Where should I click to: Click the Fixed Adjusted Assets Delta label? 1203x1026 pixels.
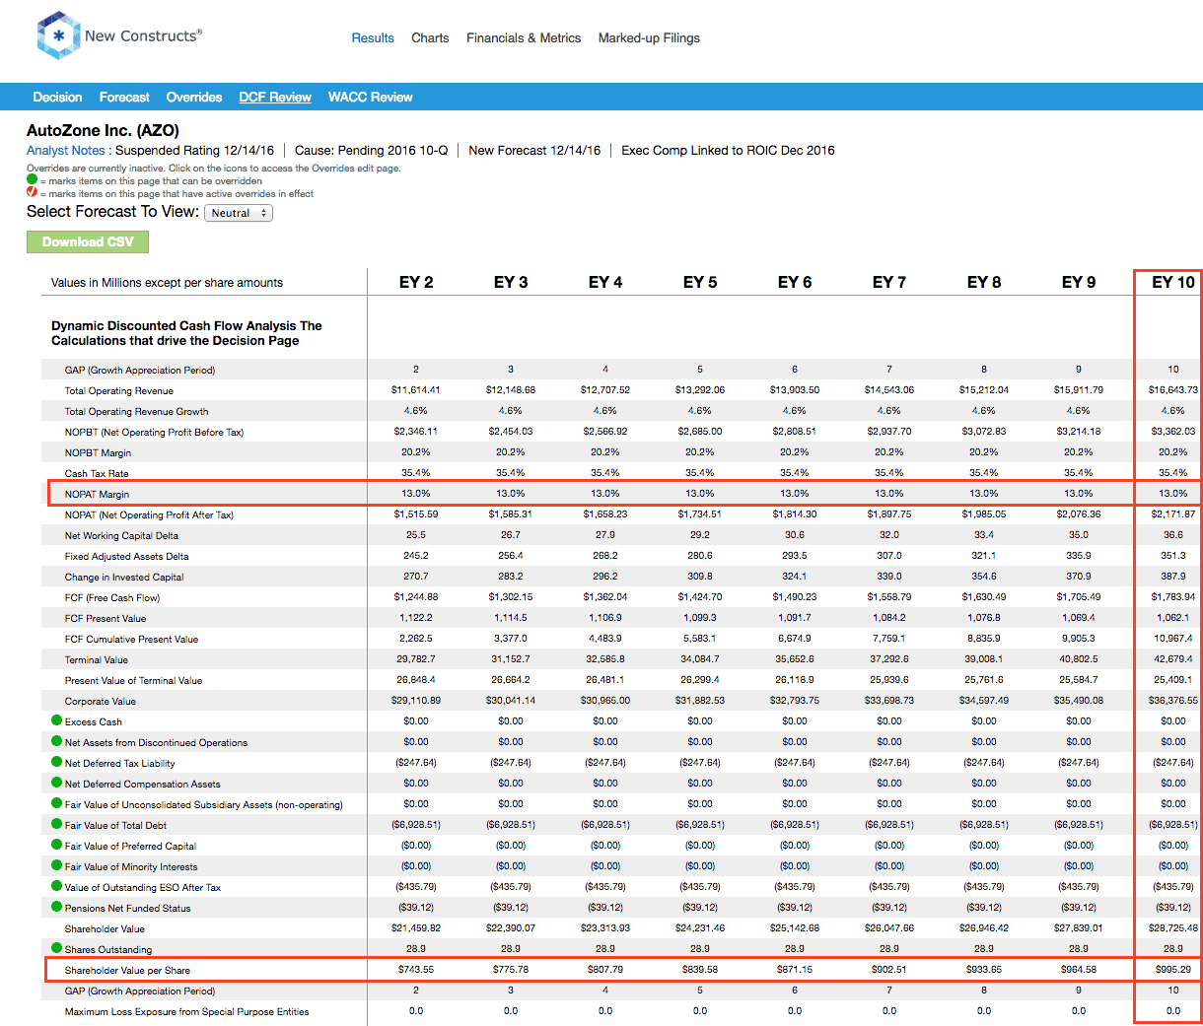click(x=126, y=557)
